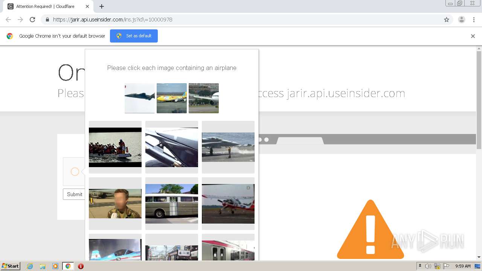
Task: Click the captcha instruction text about airplane
Action: click(x=172, y=68)
